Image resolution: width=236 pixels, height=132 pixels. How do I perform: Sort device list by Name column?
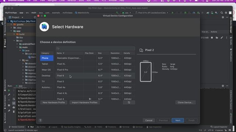coord(70,53)
